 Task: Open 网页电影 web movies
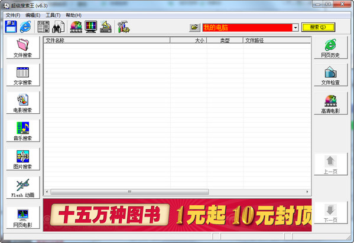pos(23,218)
